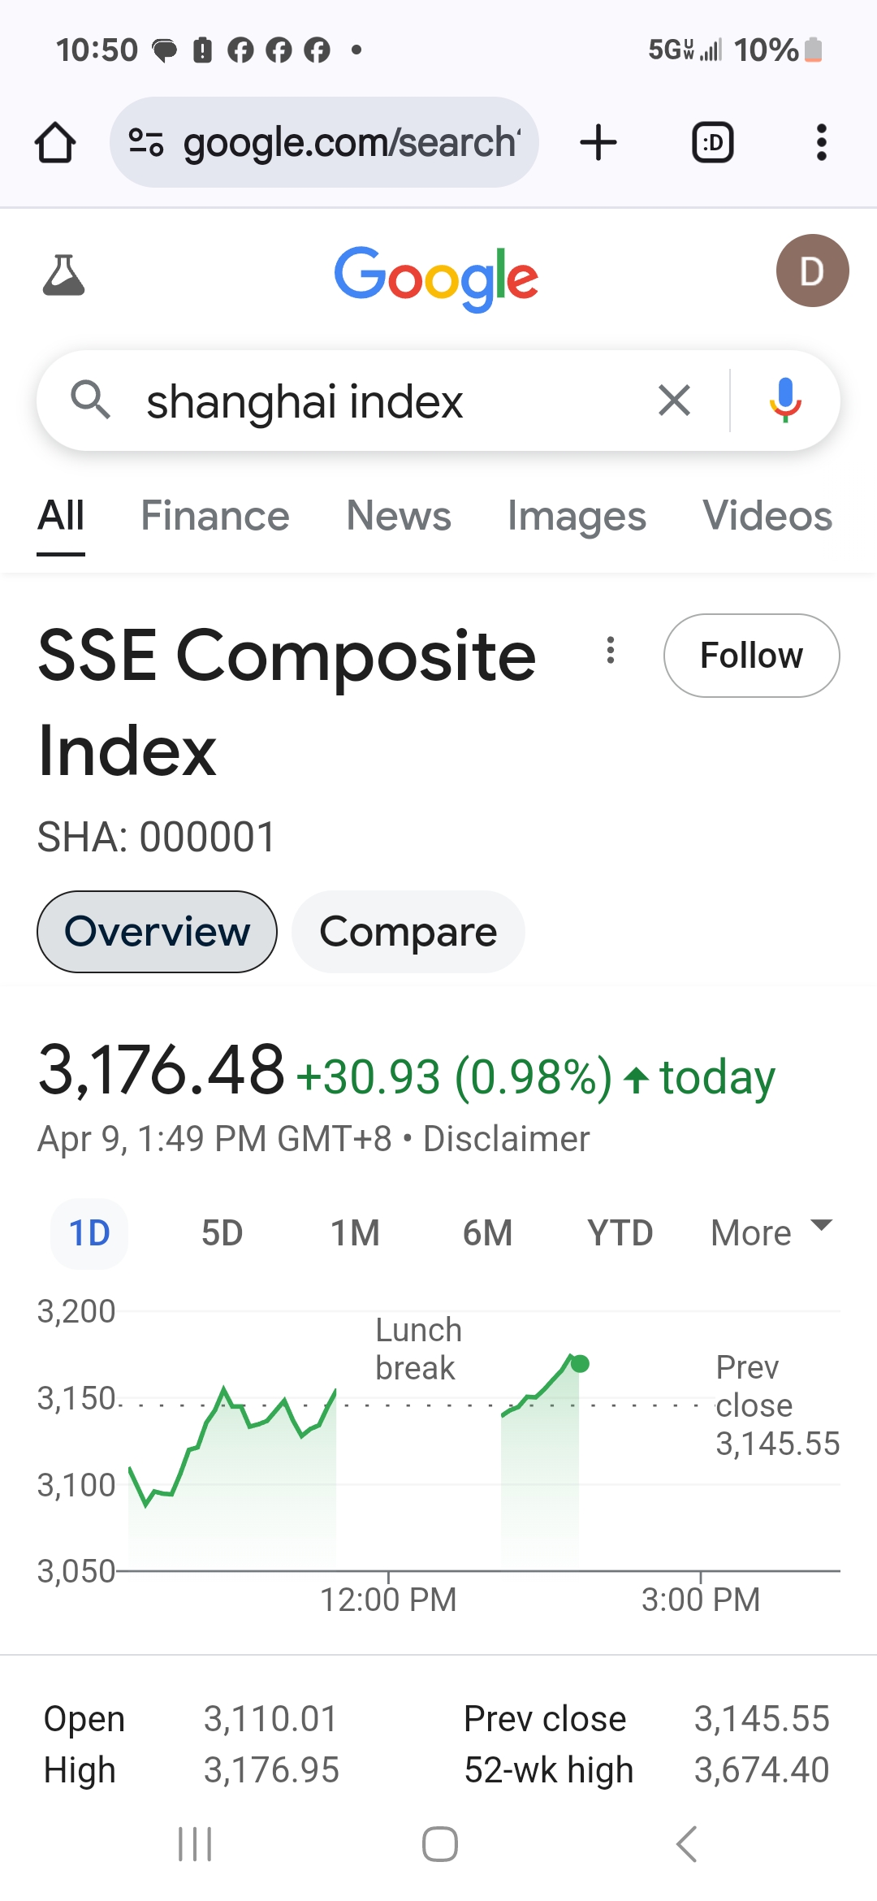Select the Compare chip
The image size is (877, 1901).
point(408,932)
